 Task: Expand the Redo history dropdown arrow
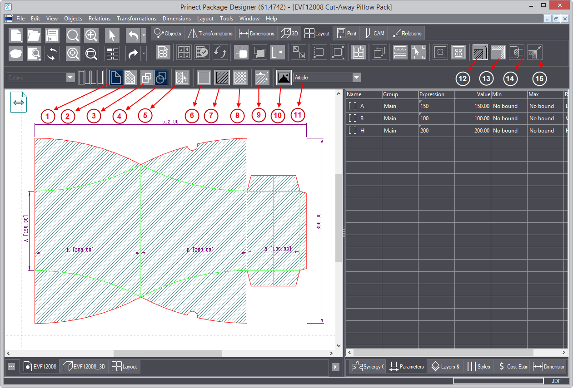click(144, 54)
